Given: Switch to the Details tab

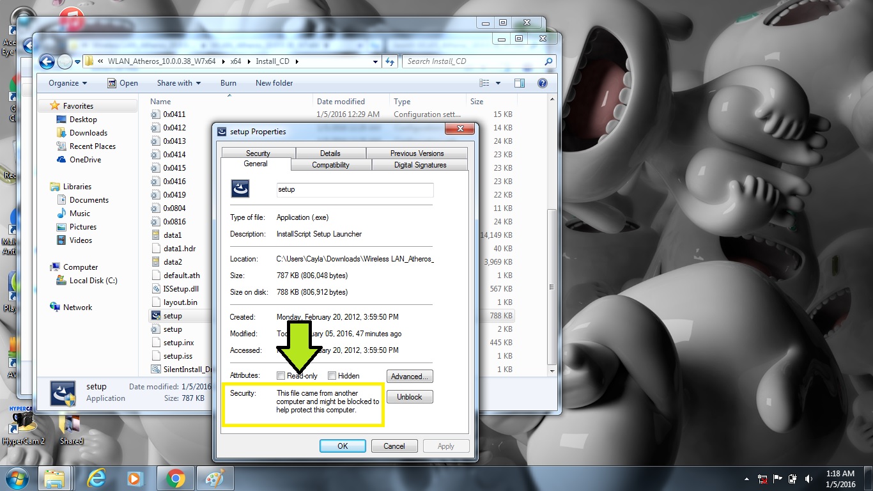Looking at the screenshot, I should 330,153.
